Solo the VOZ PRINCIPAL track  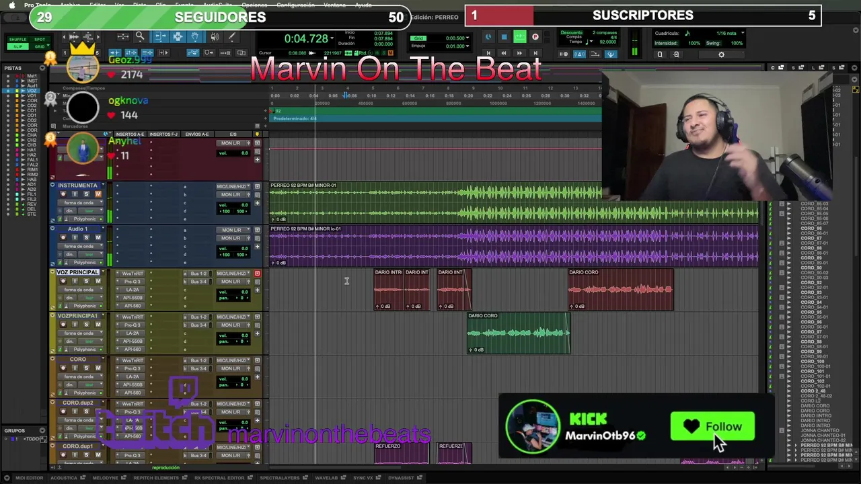coord(86,281)
